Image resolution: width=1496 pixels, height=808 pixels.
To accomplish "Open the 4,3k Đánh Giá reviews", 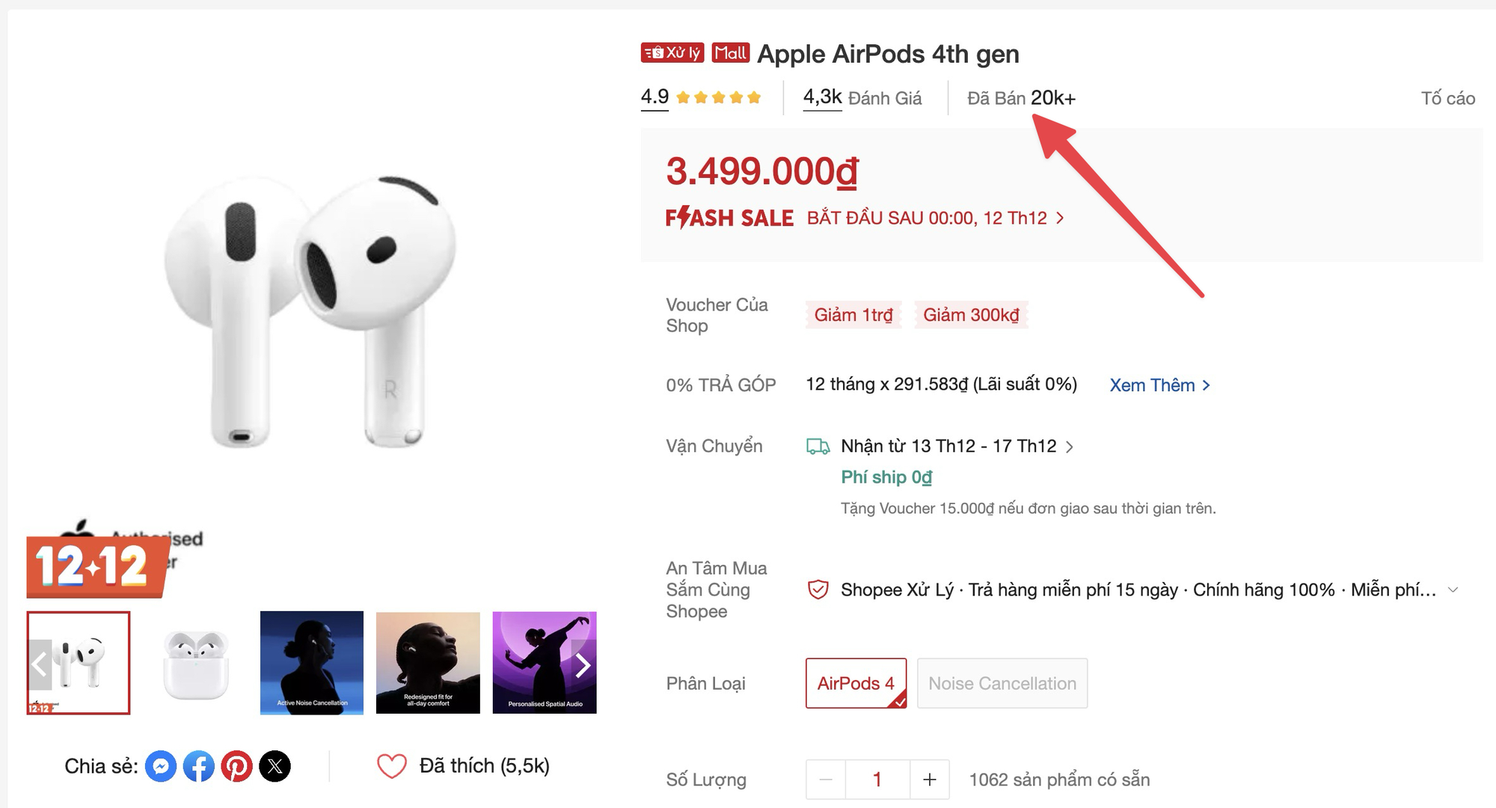I will pos(862,97).
